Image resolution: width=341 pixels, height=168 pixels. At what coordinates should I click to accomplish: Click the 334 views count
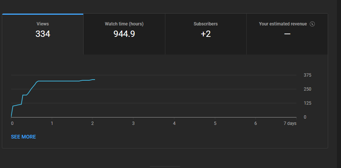click(x=43, y=34)
